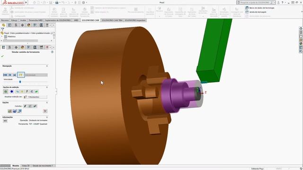Click the tree filter funnel icon
303x170 pixels.
pos(2,29)
